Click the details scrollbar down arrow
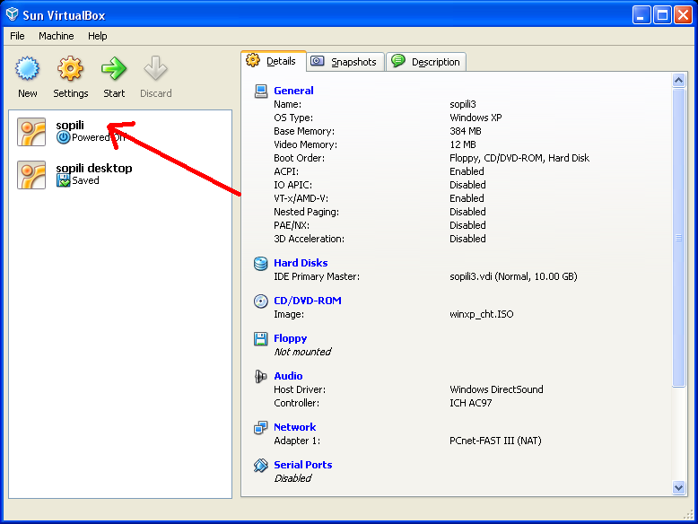The image size is (698, 524). click(x=678, y=487)
